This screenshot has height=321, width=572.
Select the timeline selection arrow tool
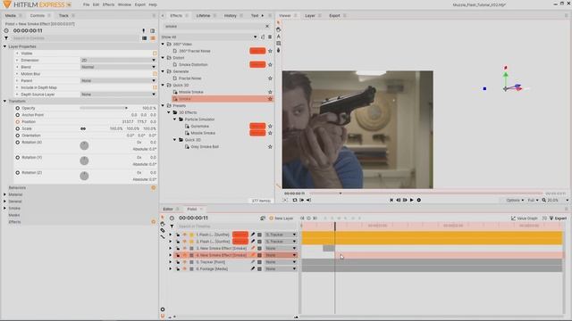[x=163, y=218]
